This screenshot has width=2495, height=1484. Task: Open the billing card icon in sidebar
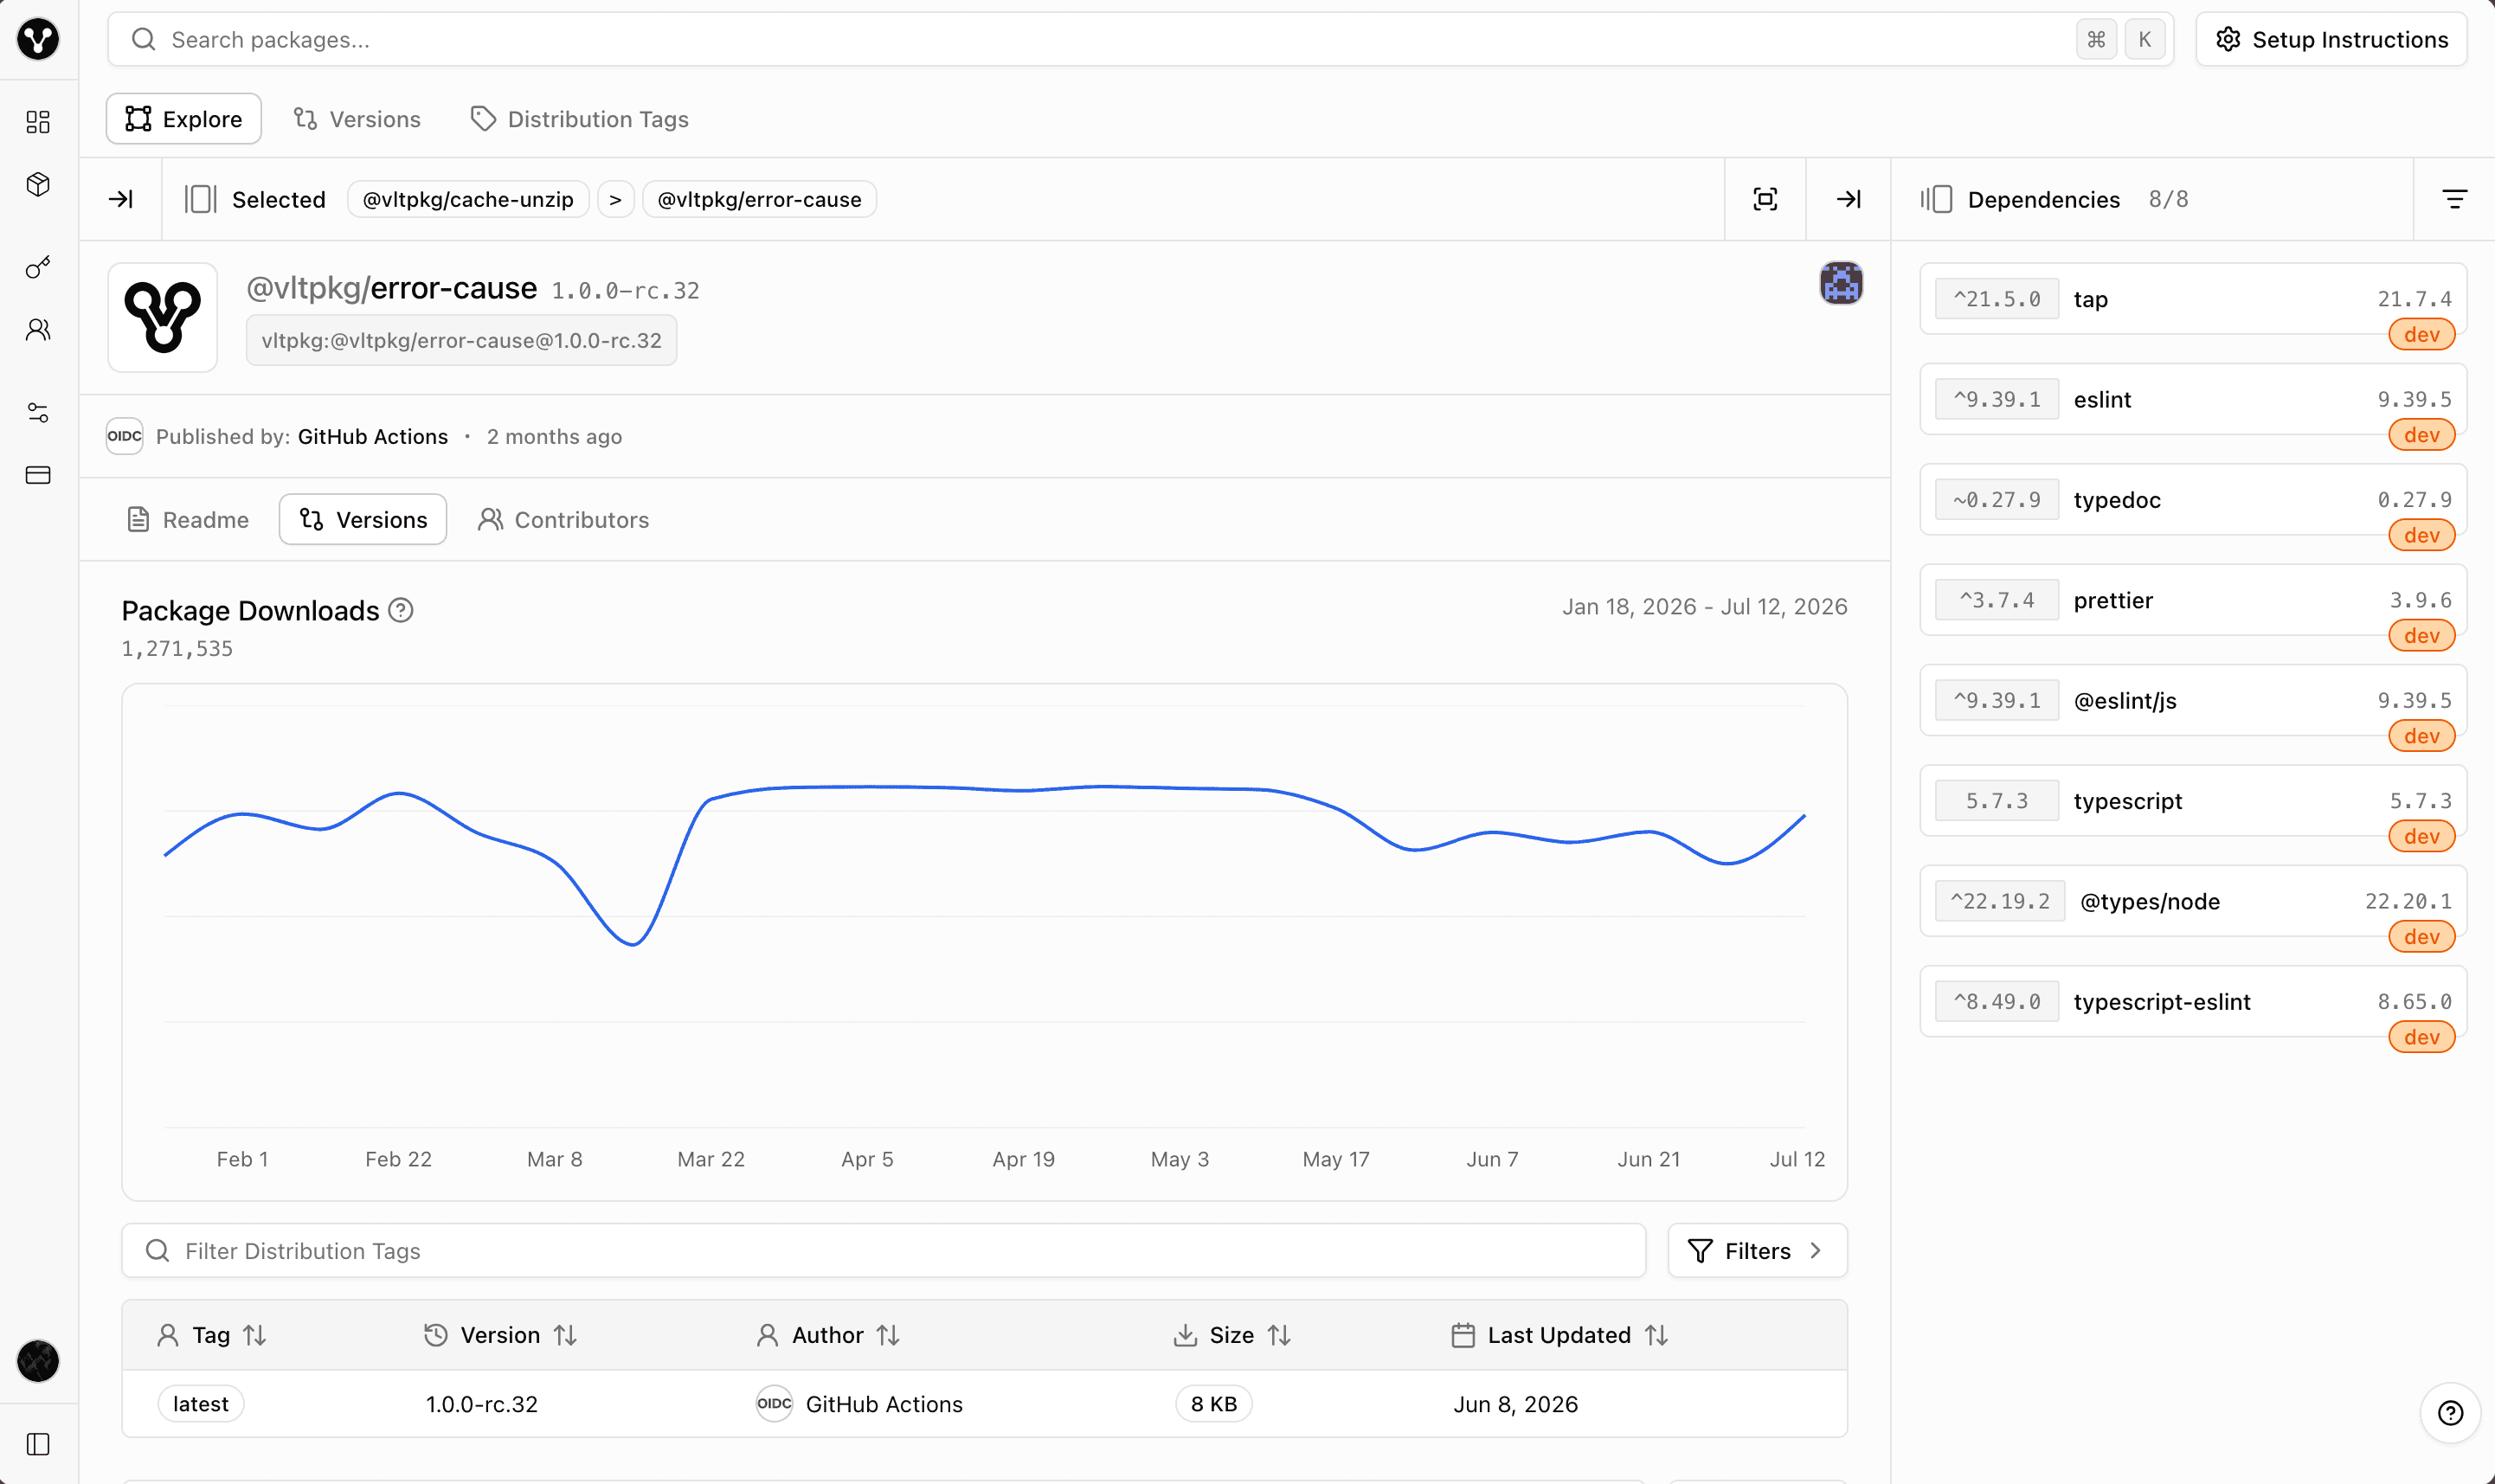[x=38, y=475]
